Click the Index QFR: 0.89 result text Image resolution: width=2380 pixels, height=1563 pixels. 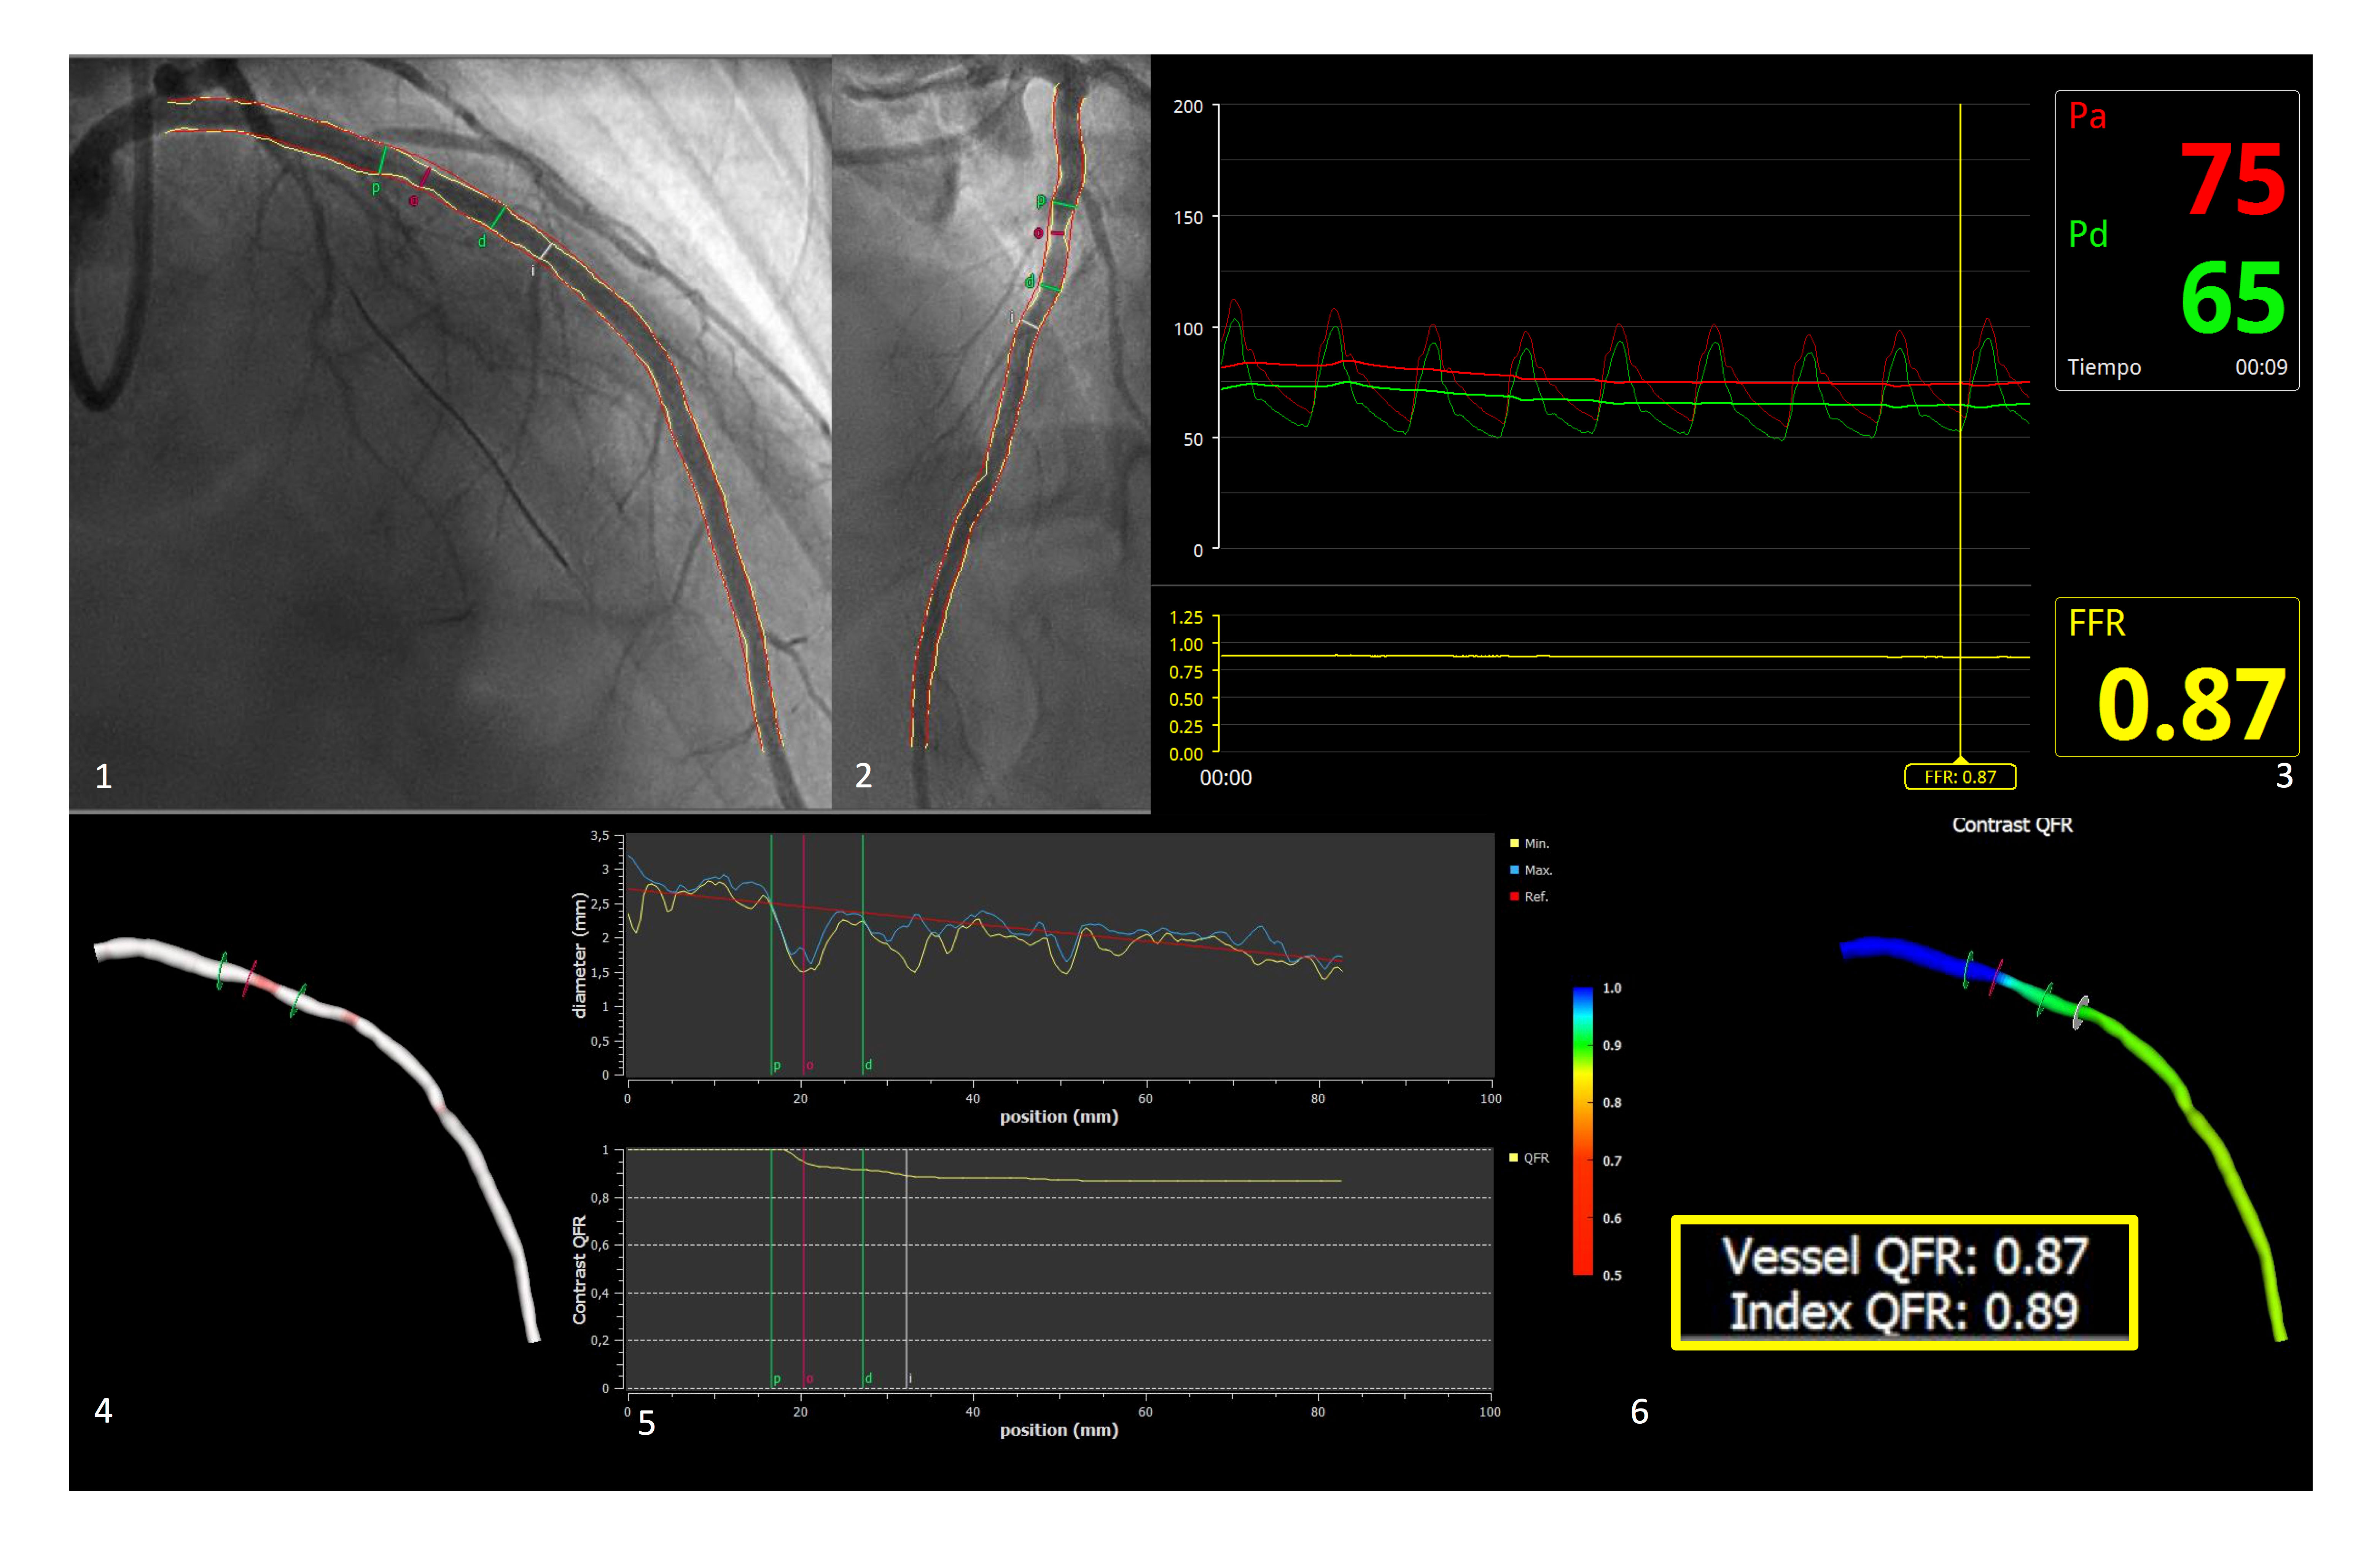point(1904,1312)
